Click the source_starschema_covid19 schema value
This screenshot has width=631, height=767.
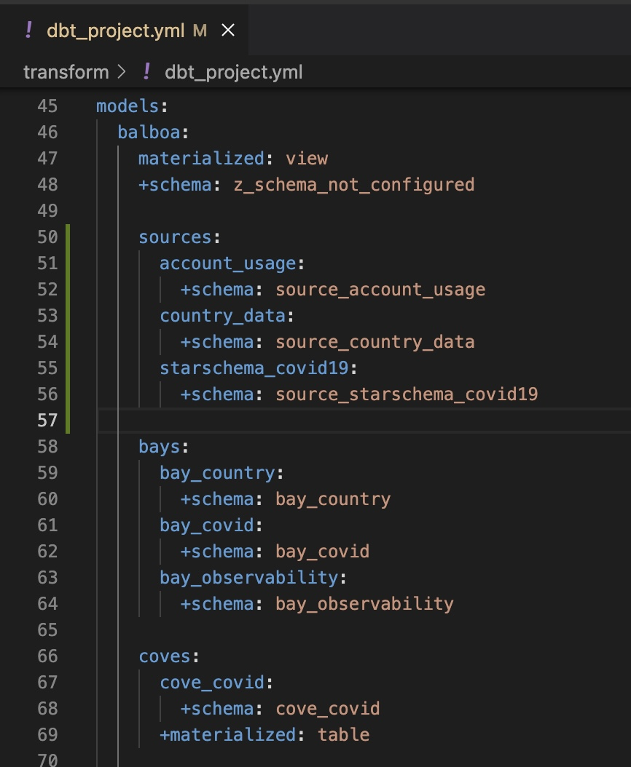coord(407,394)
